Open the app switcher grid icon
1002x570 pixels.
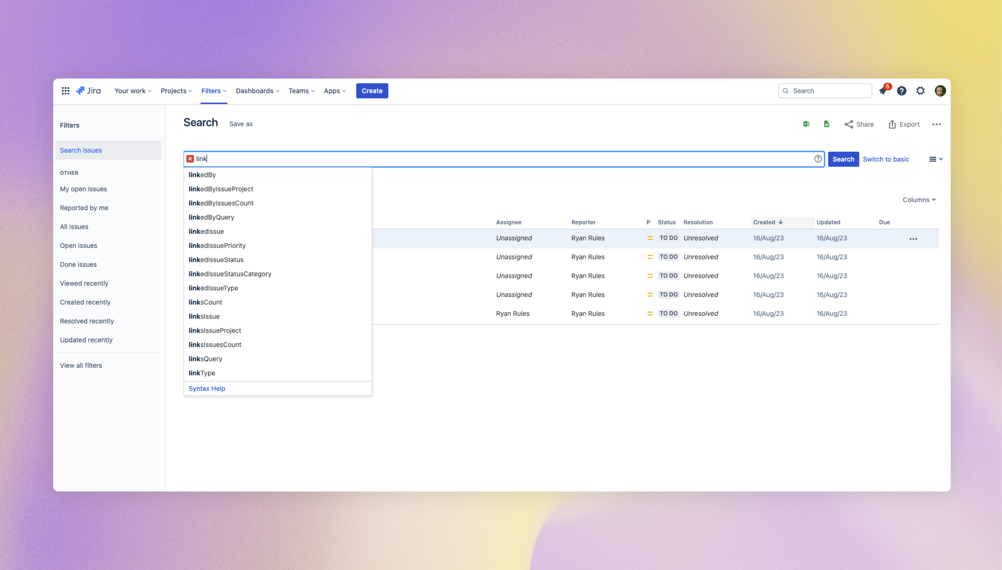[65, 91]
